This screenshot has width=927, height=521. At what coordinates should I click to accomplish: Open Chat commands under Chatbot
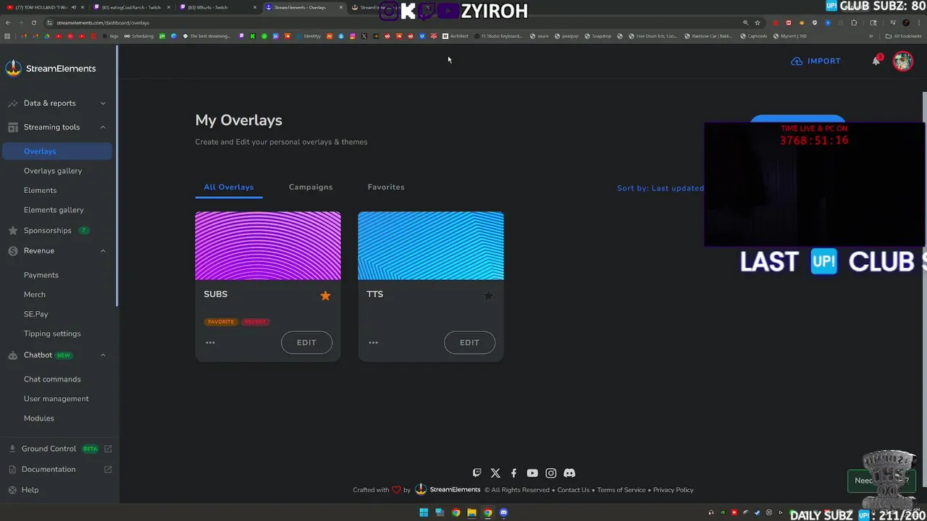(52, 379)
